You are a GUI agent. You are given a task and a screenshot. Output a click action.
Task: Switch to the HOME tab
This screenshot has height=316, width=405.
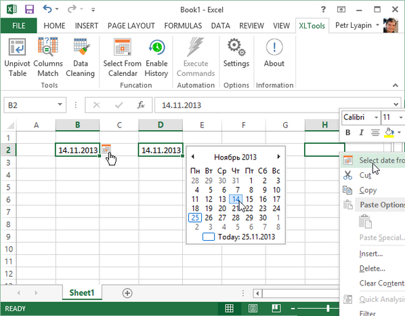click(54, 26)
